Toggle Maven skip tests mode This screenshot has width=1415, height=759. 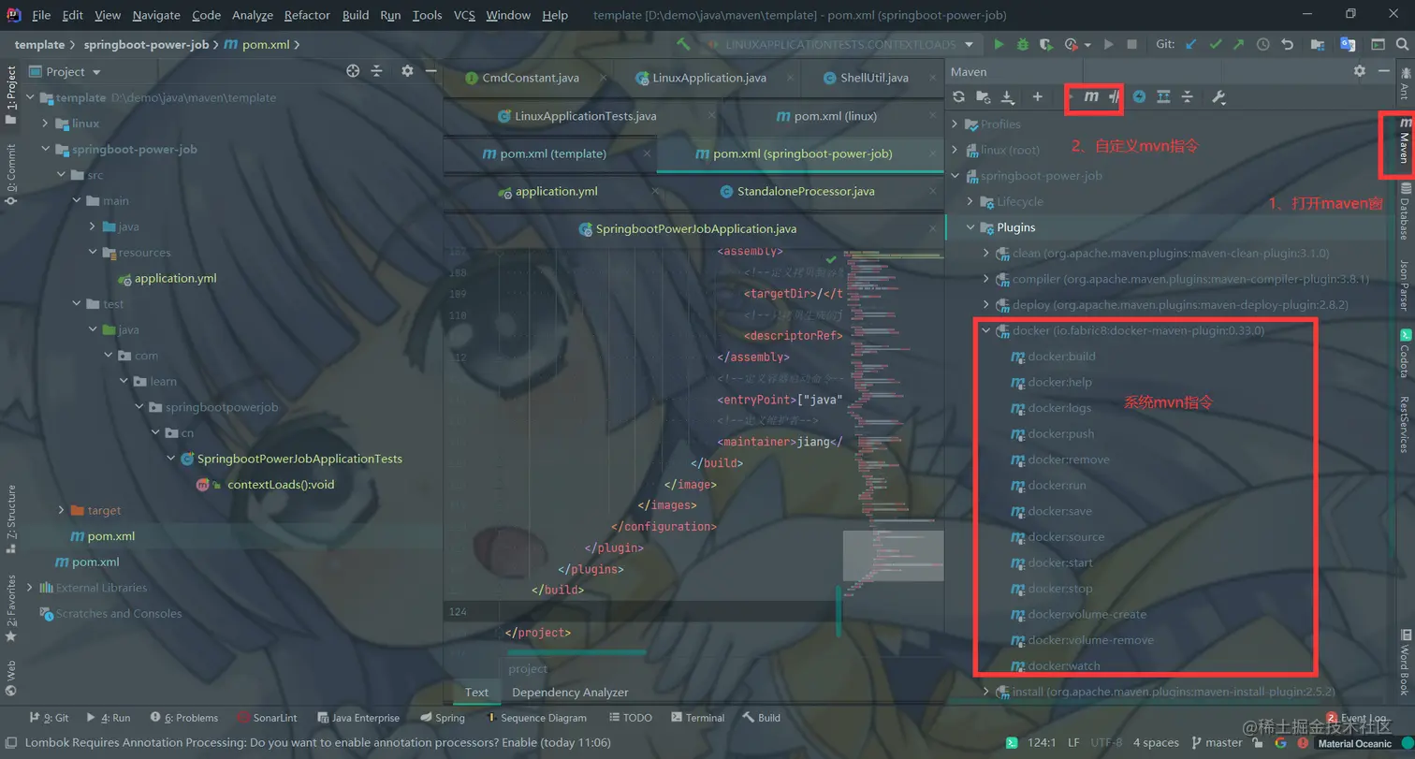1139,96
